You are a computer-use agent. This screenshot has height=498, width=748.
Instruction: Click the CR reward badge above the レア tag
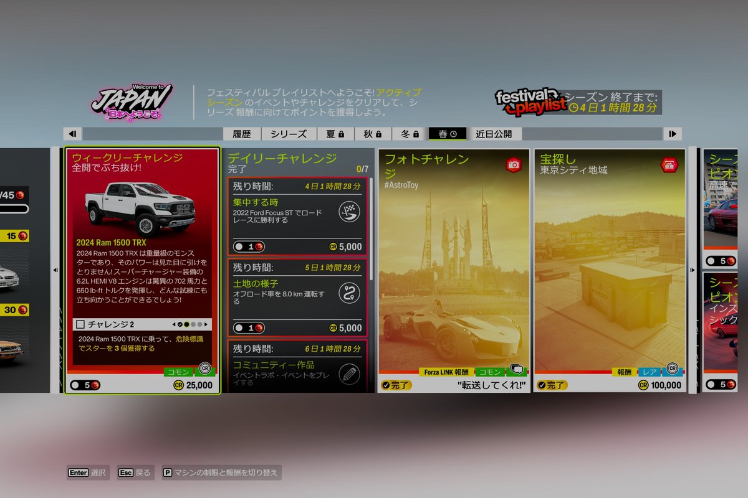[x=671, y=369]
